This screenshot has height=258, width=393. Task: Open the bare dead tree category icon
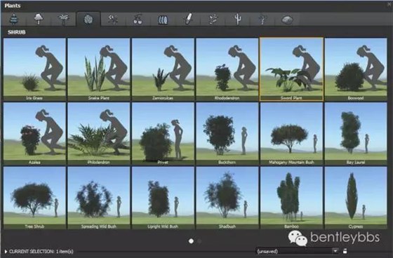click(x=262, y=19)
